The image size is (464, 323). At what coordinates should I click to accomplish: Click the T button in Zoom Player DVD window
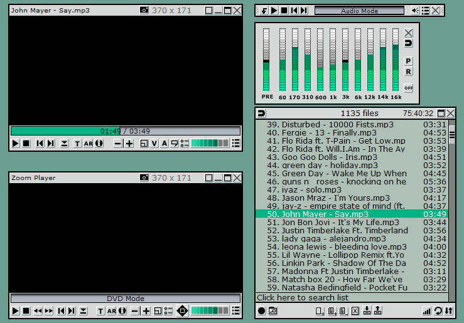point(100,311)
